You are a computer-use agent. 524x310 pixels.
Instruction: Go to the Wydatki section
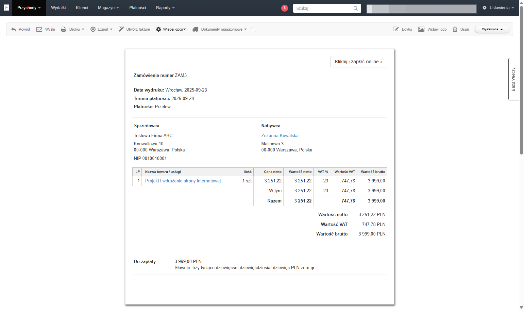click(x=58, y=8)
